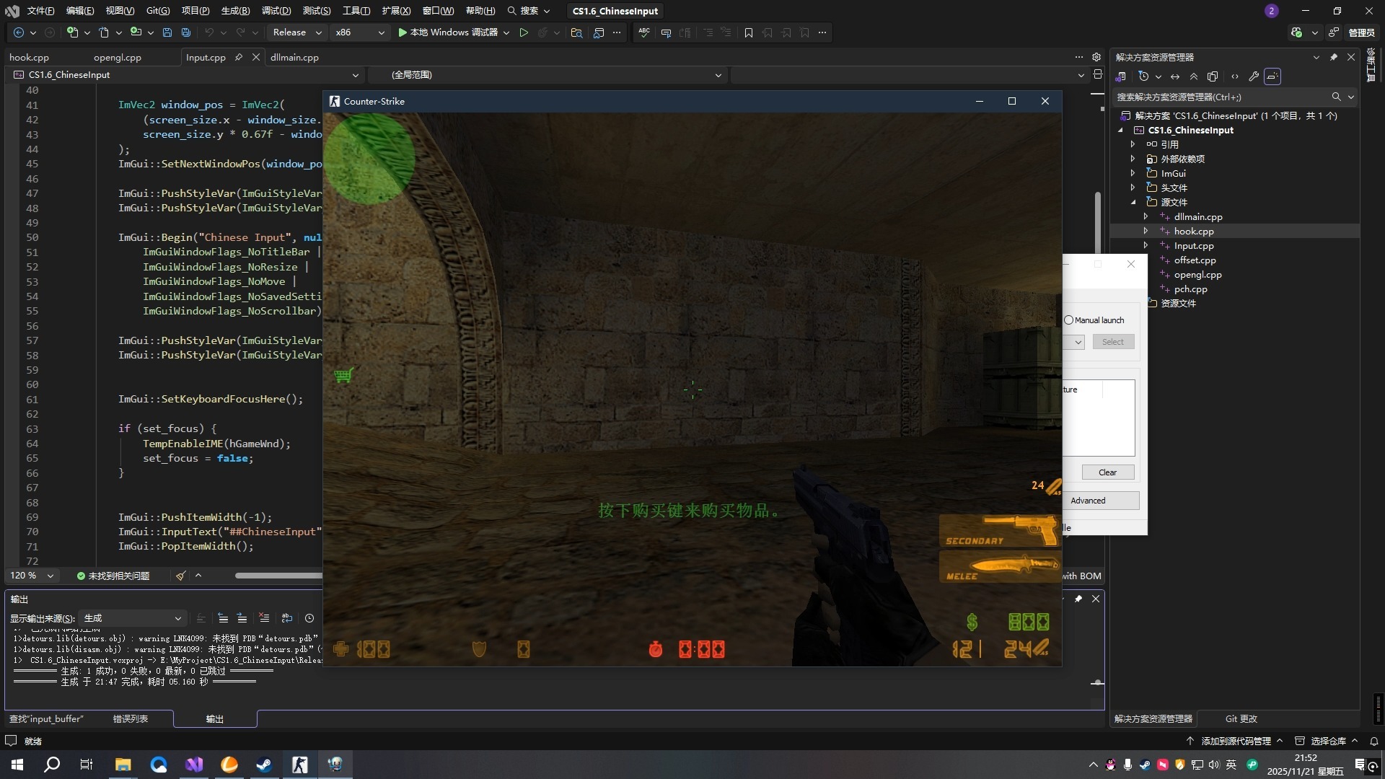Viewport: 1385px width, 779px height.
Task: Click sync with active document arrows icon
Action: (x=1175, y=76)
